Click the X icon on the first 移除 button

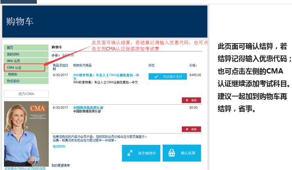click(x=187, y=100)
